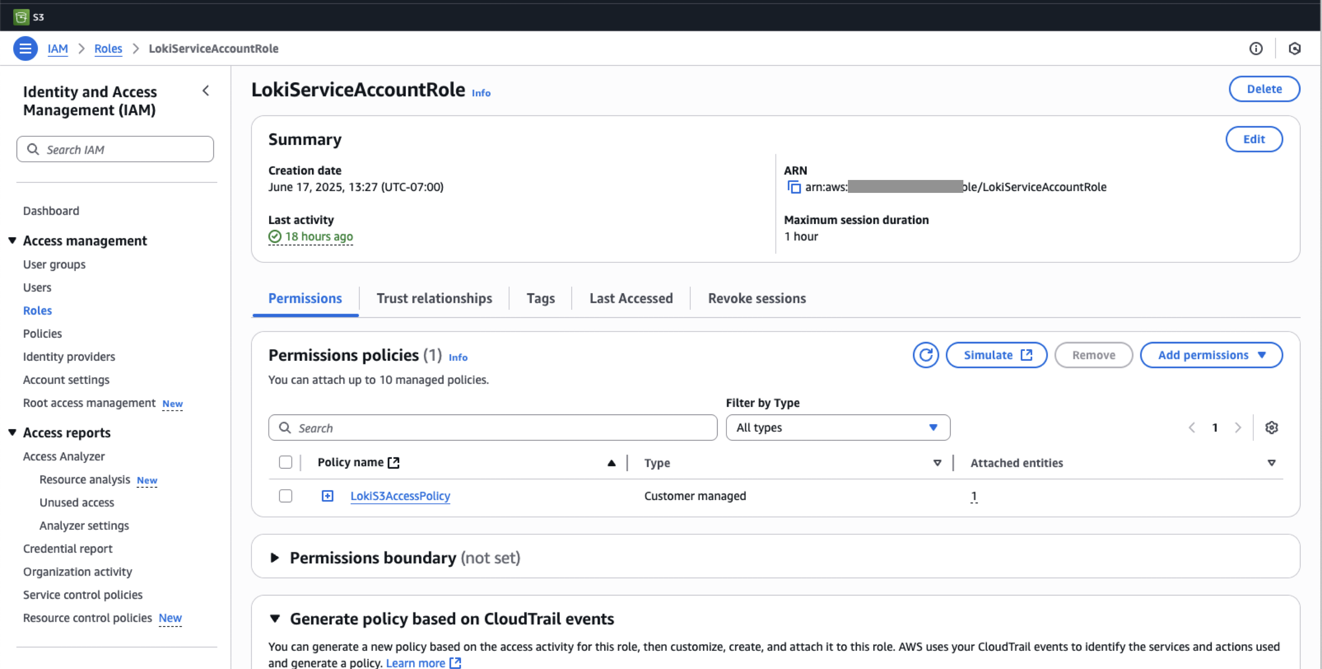Delete the LokiServiceAccountRole role

1264,89
